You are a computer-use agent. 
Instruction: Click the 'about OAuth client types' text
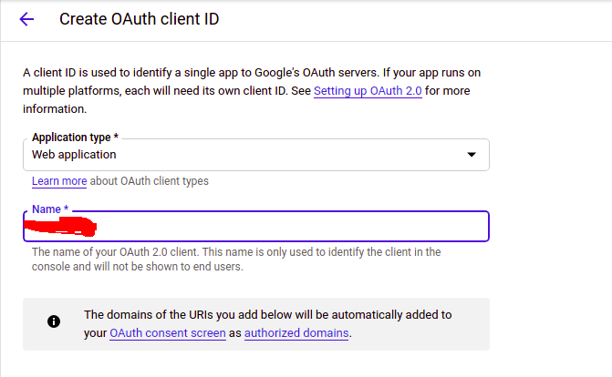(150, 181)
